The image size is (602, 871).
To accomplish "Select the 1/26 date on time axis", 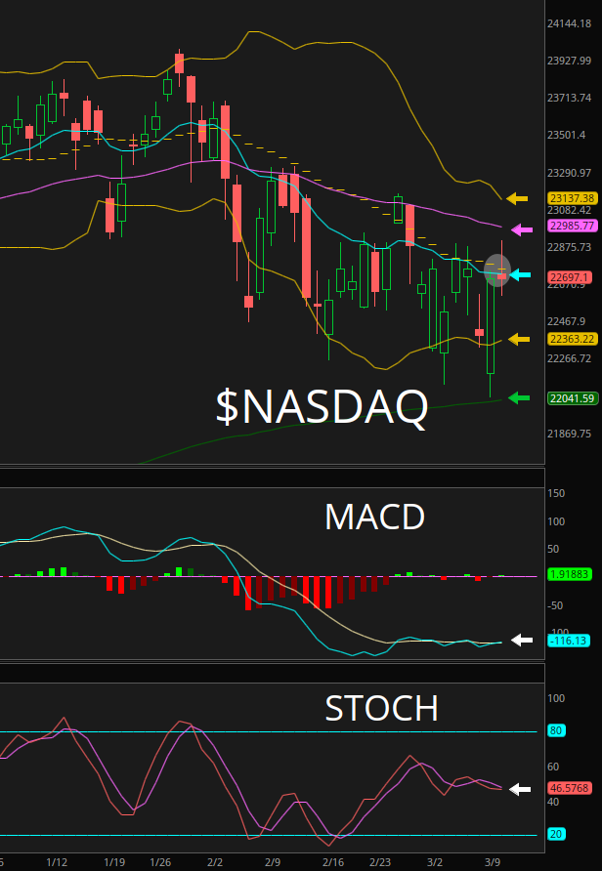I will click(160, 862).
